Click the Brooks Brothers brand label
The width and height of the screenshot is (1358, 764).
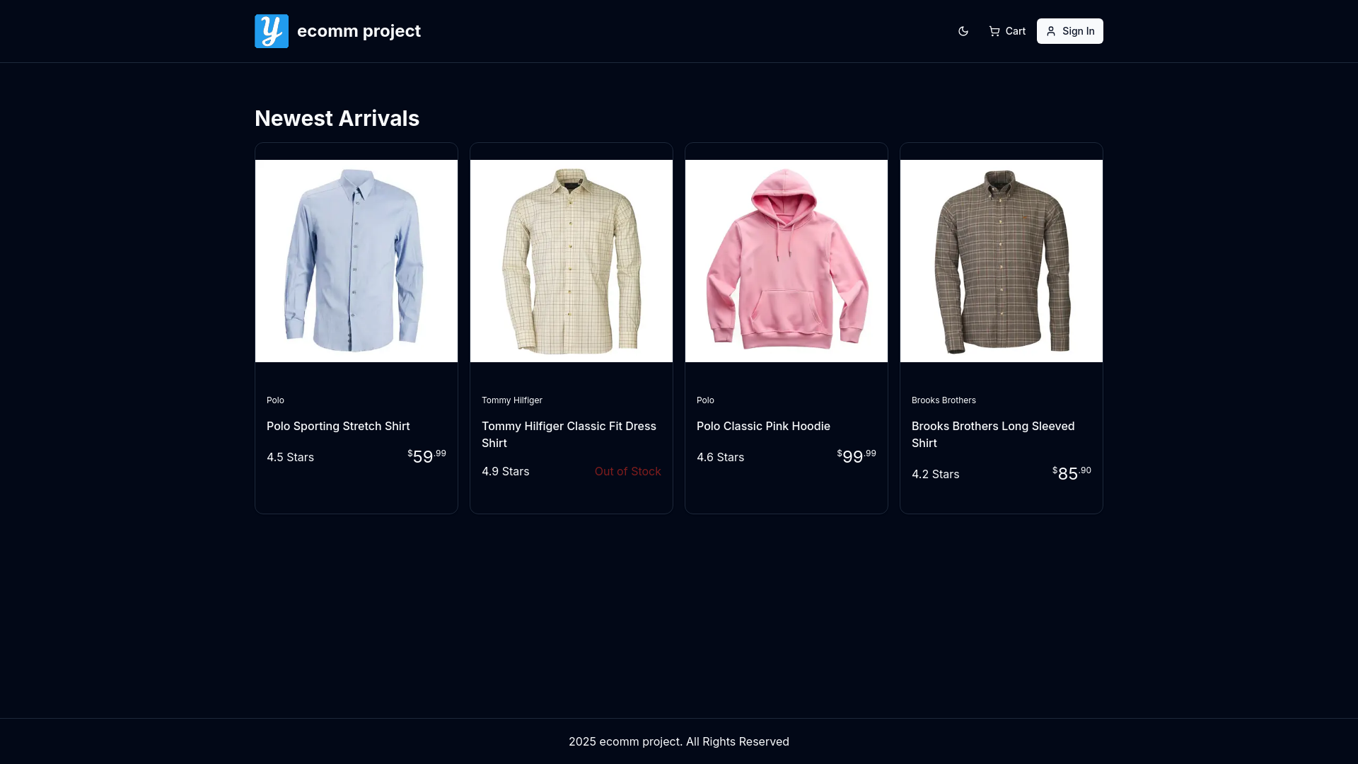tap(944, 400)
